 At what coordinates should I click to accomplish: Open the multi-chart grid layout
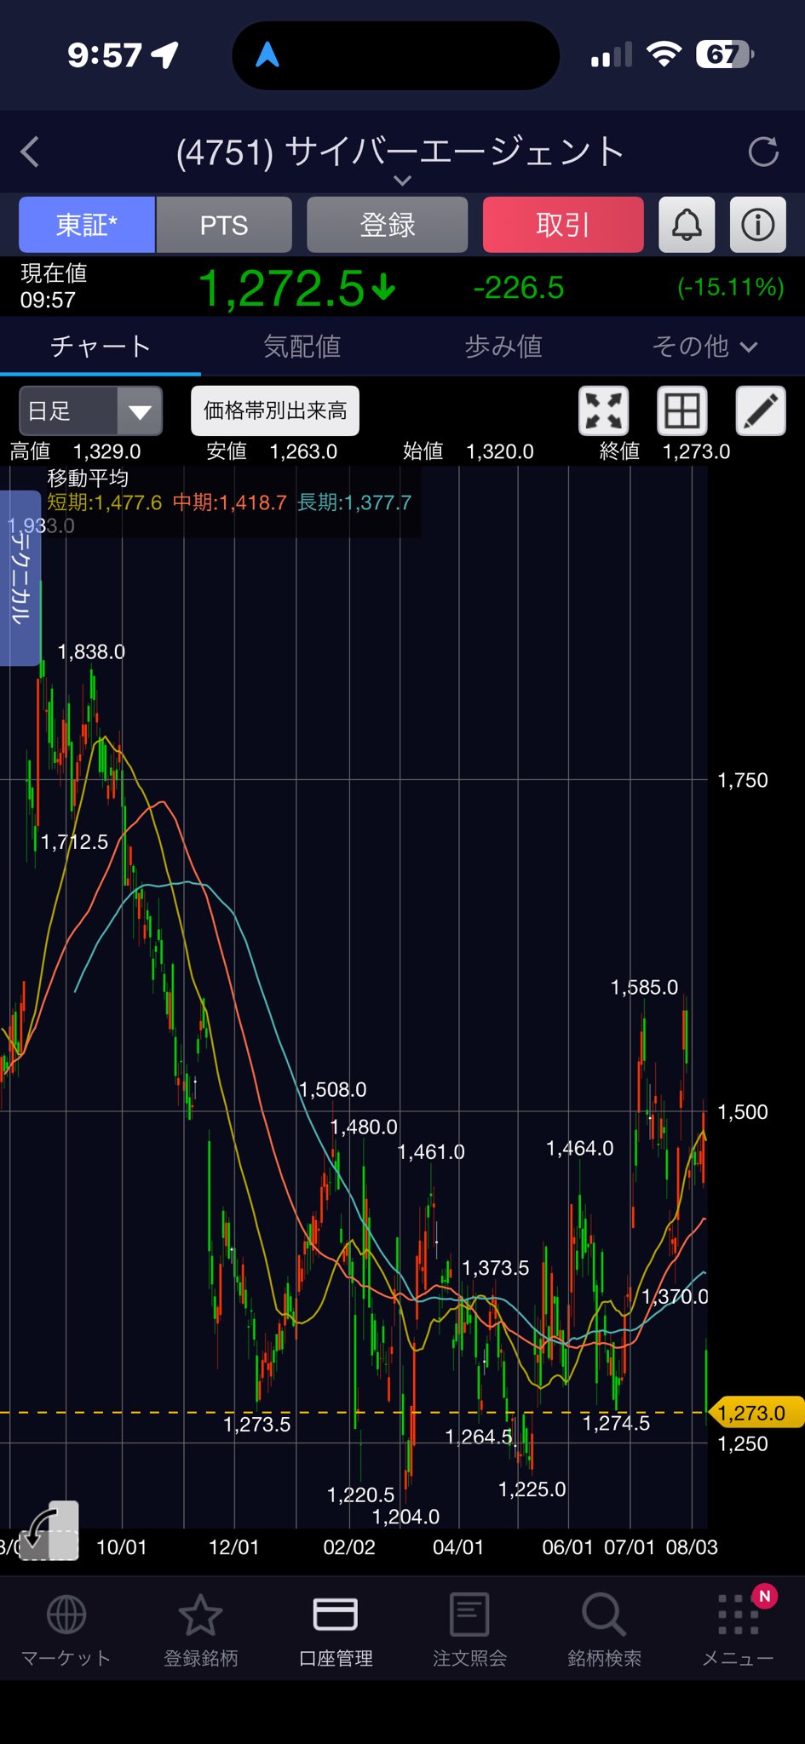(682, 410)
